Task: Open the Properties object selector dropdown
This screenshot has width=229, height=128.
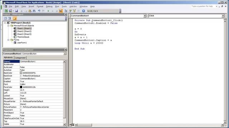Action: [x=65, y=54]
